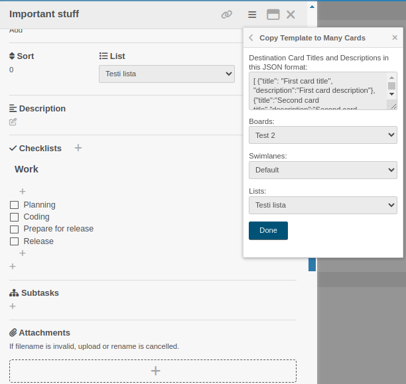406x384 pixels.
Task: Click the maximize card icon
Action: 273,15
